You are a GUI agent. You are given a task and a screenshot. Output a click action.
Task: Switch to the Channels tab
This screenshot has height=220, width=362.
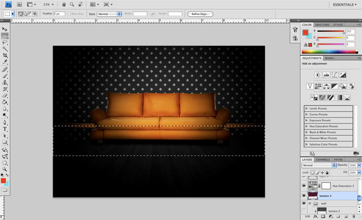(323, 160)
